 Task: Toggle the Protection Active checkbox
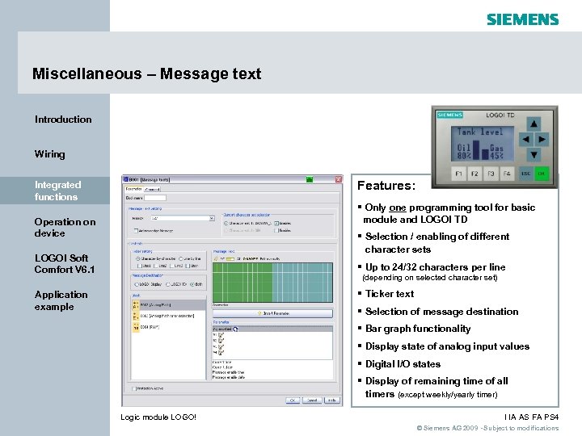134,388
